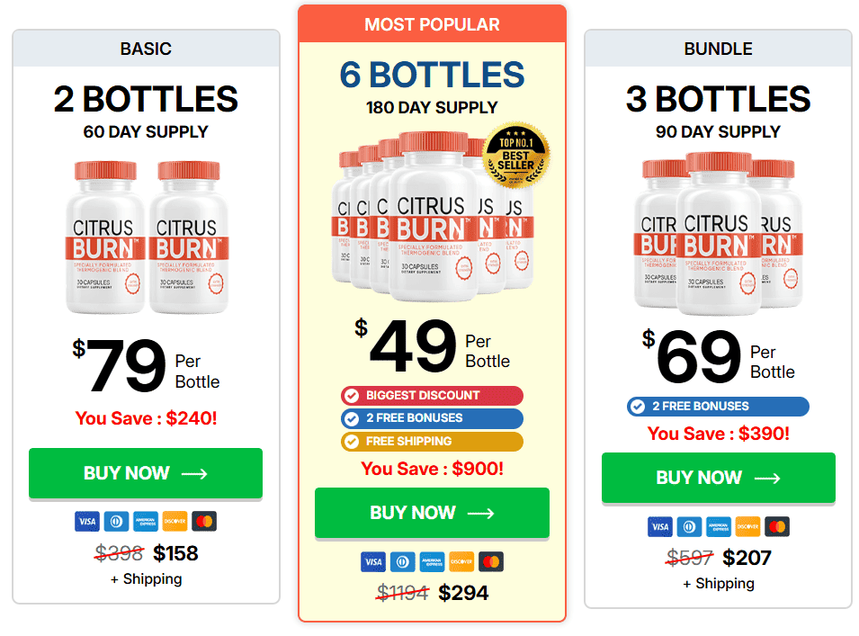Click the Biggest Discount checkmark icon
This screenshot has width=859, height=636.
click(x=351, y=396)
